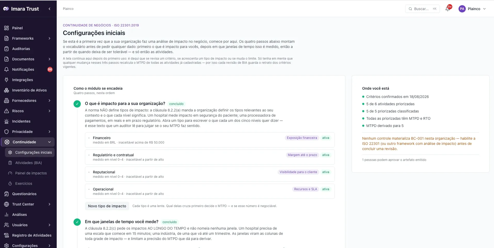
Task: Expand the Usuários submenu chevron
Action: coord(49,225)
